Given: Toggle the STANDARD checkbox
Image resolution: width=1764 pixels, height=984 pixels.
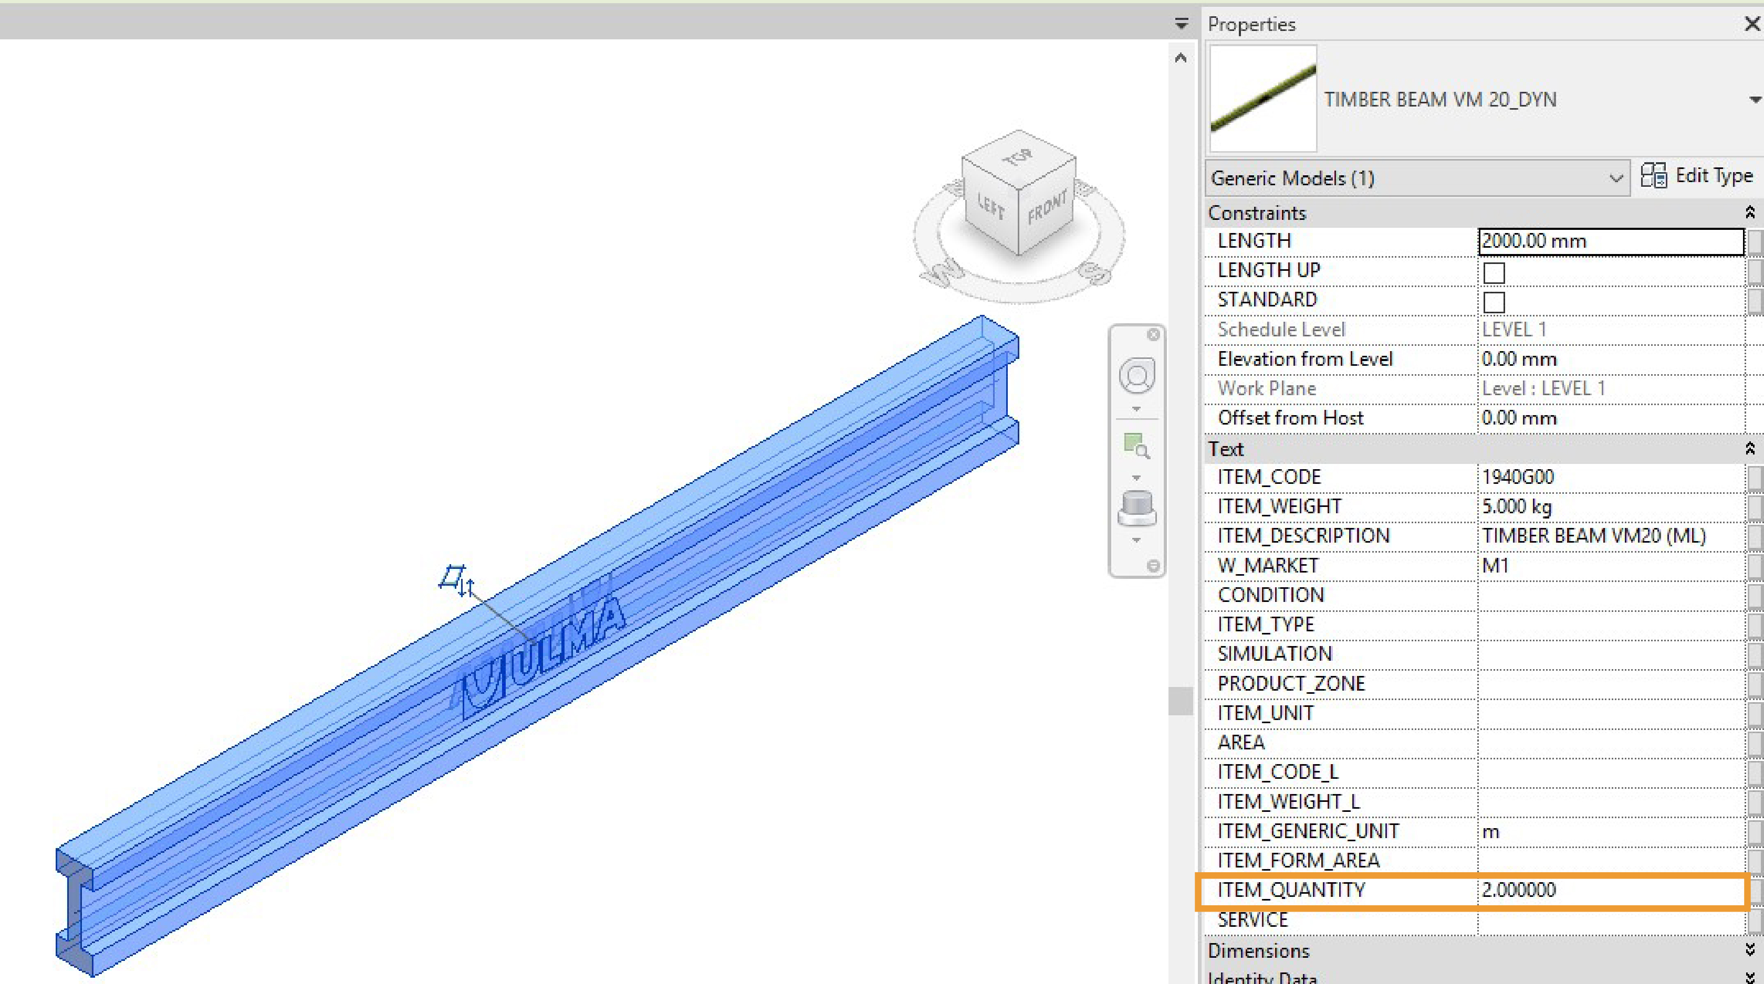Looking at the screenshot, I should point(1494,302).
